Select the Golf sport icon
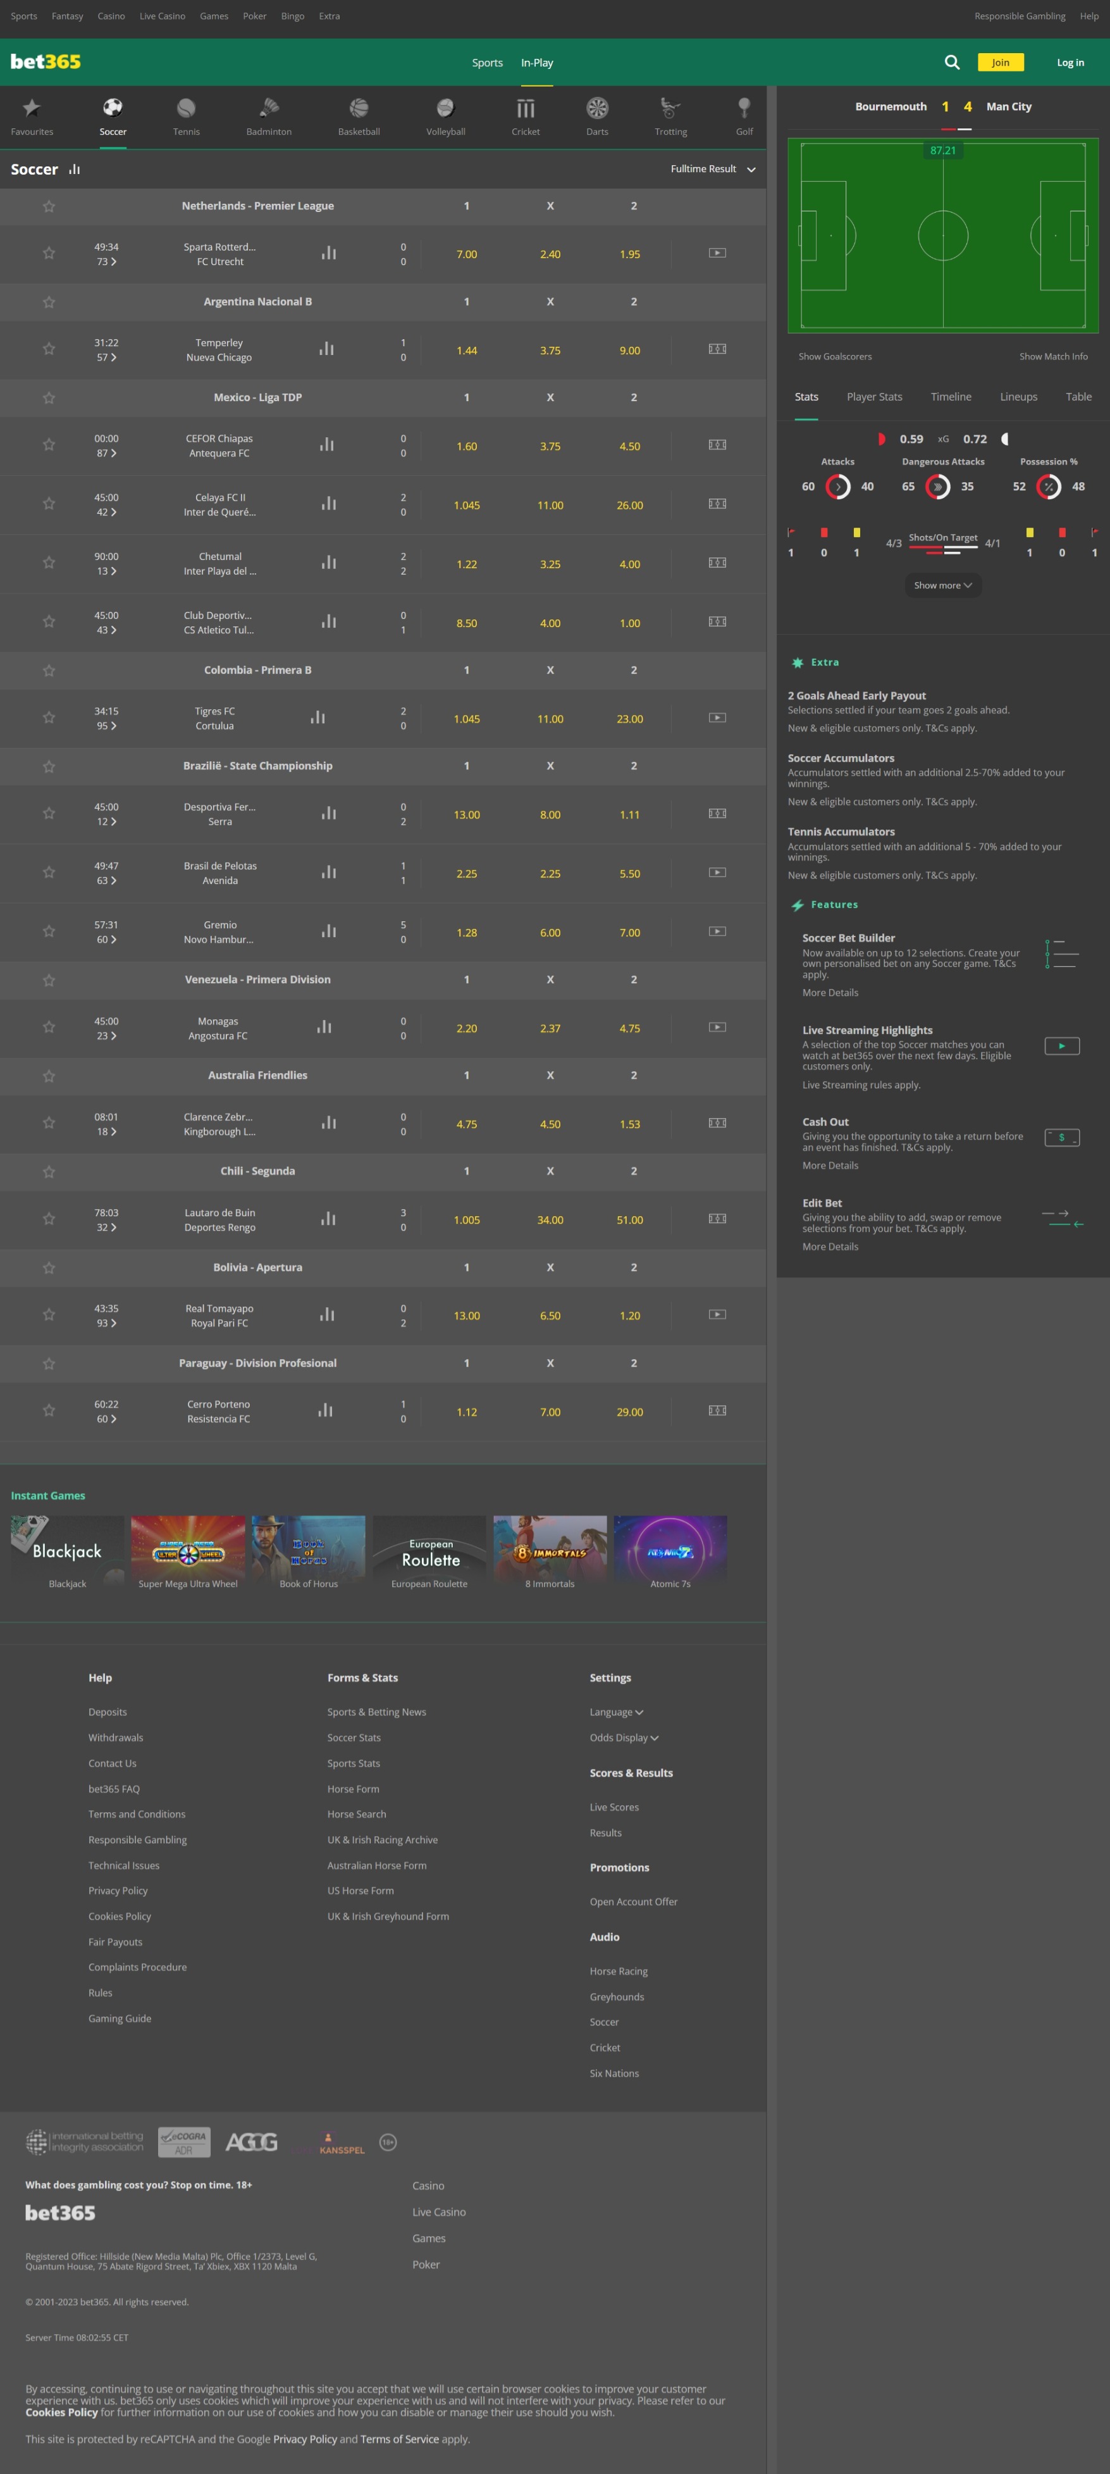 [744, 115]
